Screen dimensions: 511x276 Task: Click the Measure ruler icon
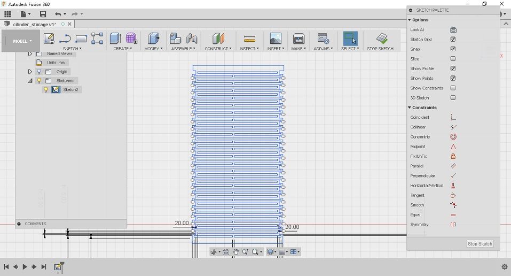coord(249,39)
